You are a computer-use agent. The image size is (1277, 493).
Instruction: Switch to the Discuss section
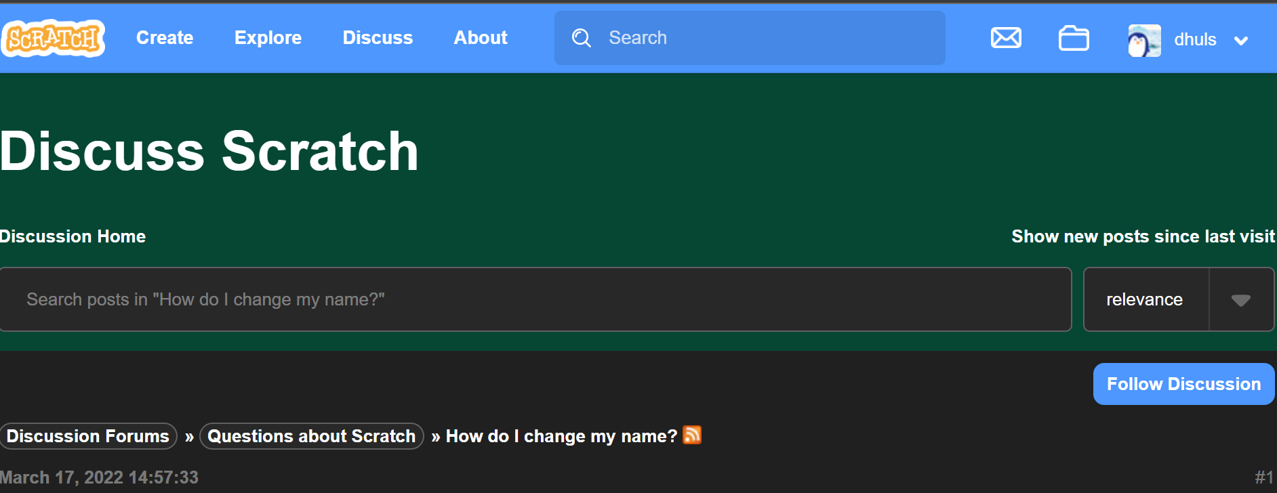pos(378,38)
